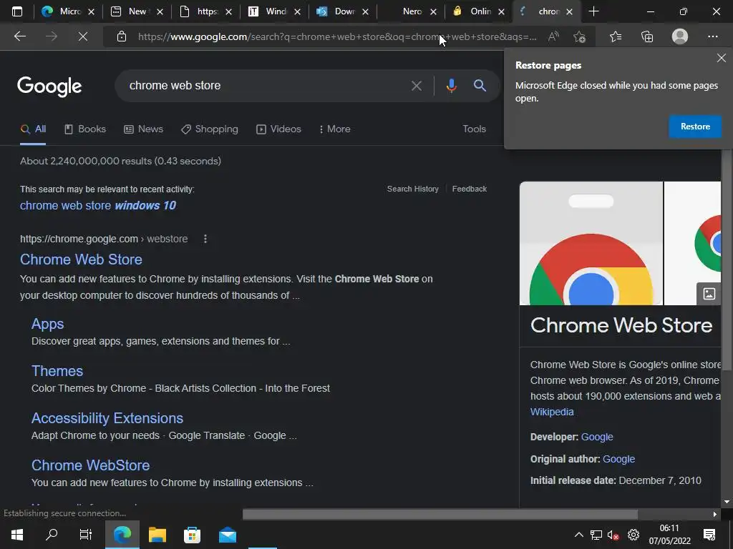Go back to the previous page
Viewport: 733px width, 549px height.
19,36
